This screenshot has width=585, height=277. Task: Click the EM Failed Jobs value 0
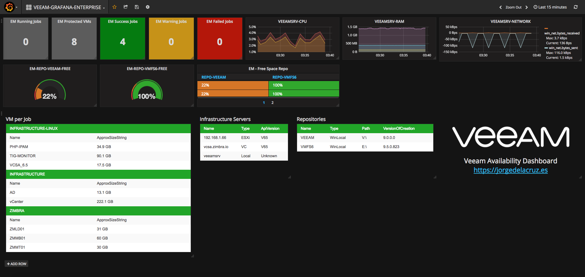[219, 42]
